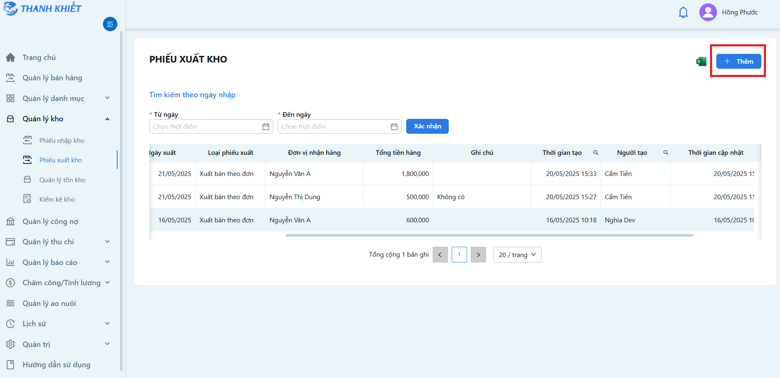Click the warehouse icon for Quản lý kho
Screen dimensions: 780x378
point(11,119)
